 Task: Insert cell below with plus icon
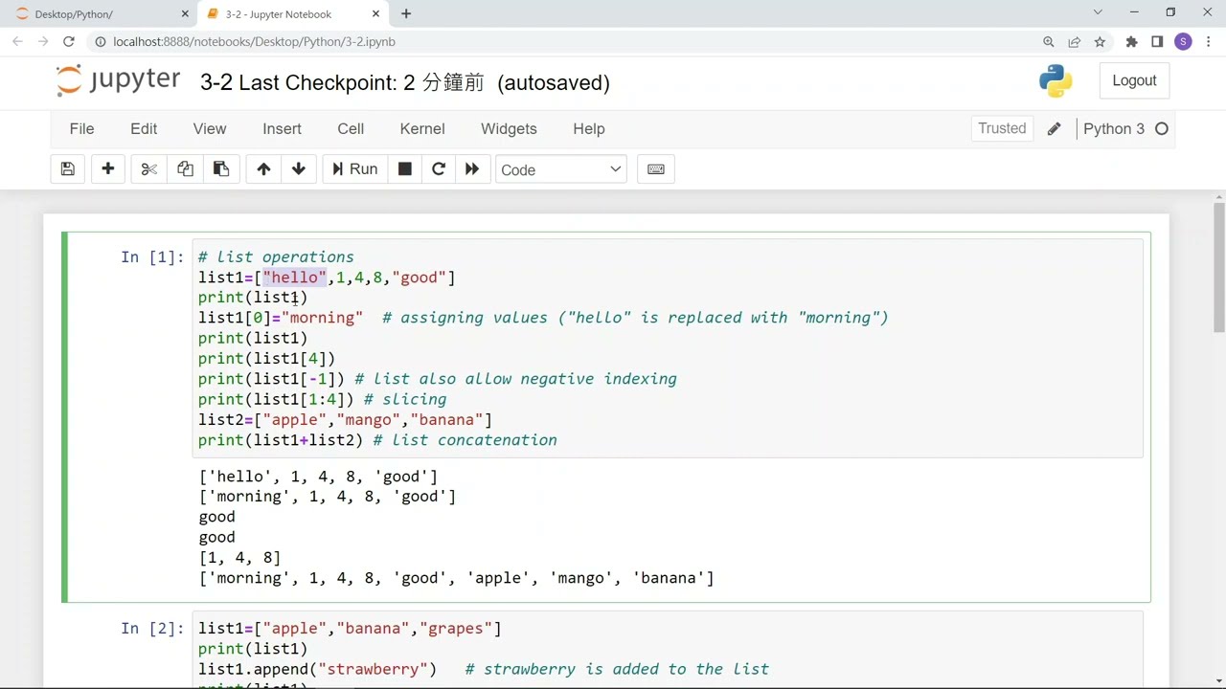coord(108,169)
